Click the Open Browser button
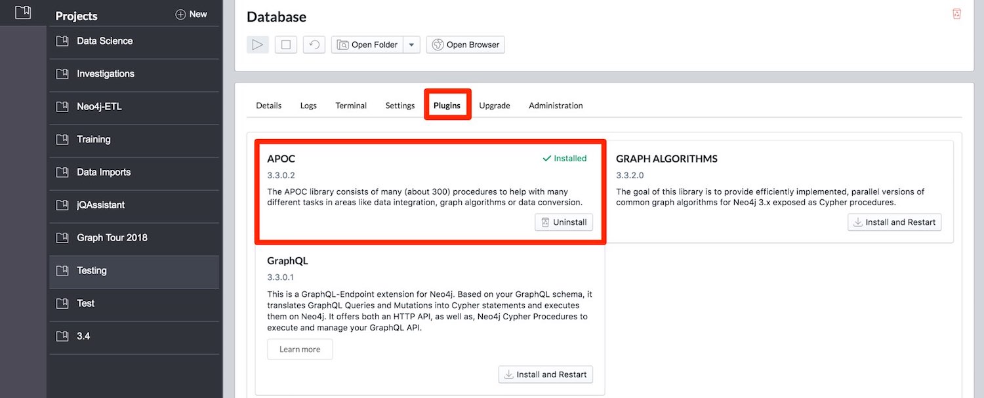 coord(466,45)
